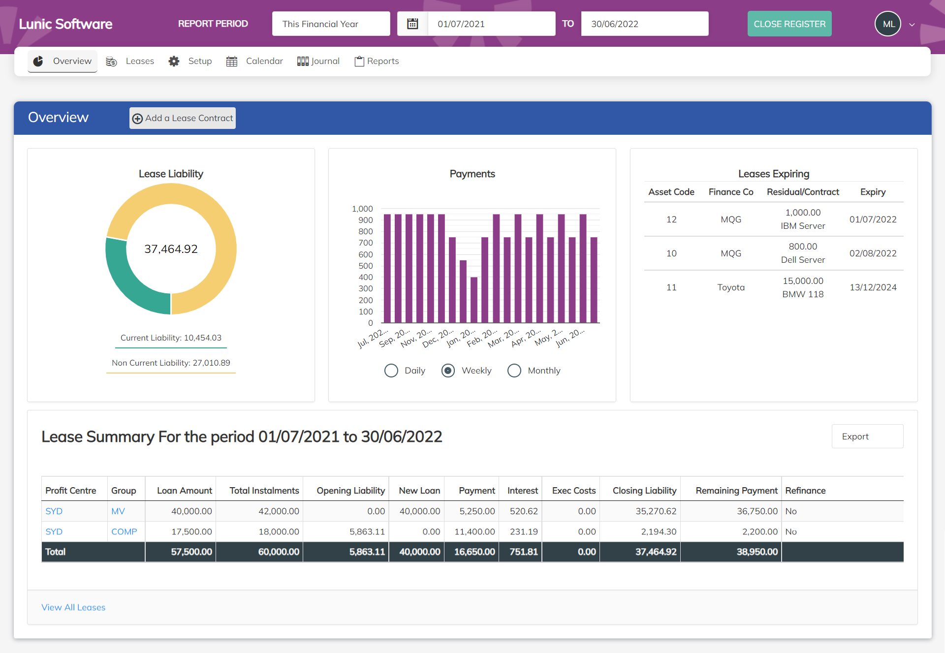Expand the user account chevron menu

(x=912, y=25)
